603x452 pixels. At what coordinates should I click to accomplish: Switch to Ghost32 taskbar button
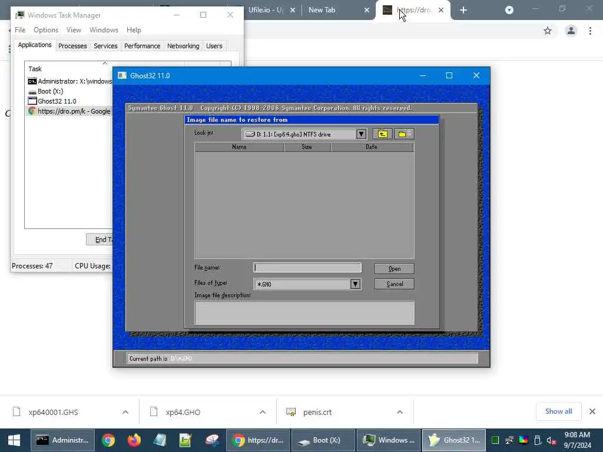pos(454,440)
